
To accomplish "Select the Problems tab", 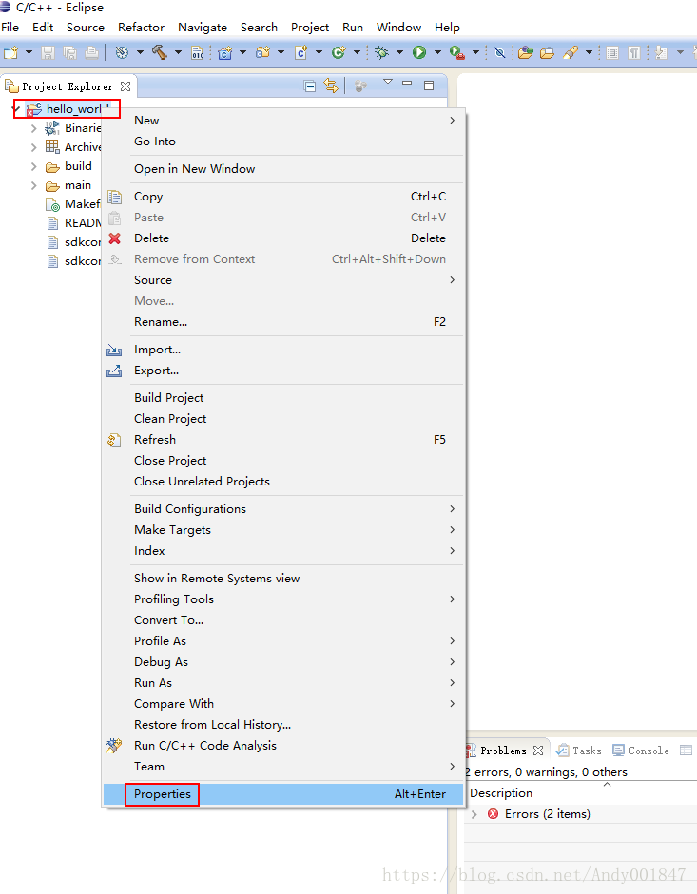I will [x=505, y=751].
